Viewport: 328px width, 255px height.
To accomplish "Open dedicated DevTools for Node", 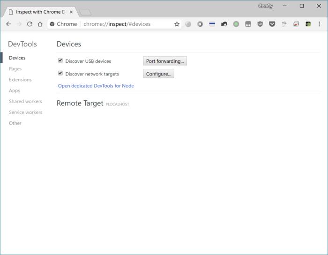I will 96,86.
